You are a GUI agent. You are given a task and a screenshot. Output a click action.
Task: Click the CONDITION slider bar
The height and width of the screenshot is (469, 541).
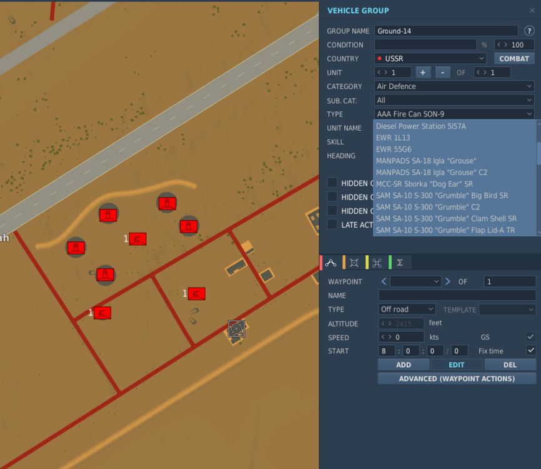425,44
